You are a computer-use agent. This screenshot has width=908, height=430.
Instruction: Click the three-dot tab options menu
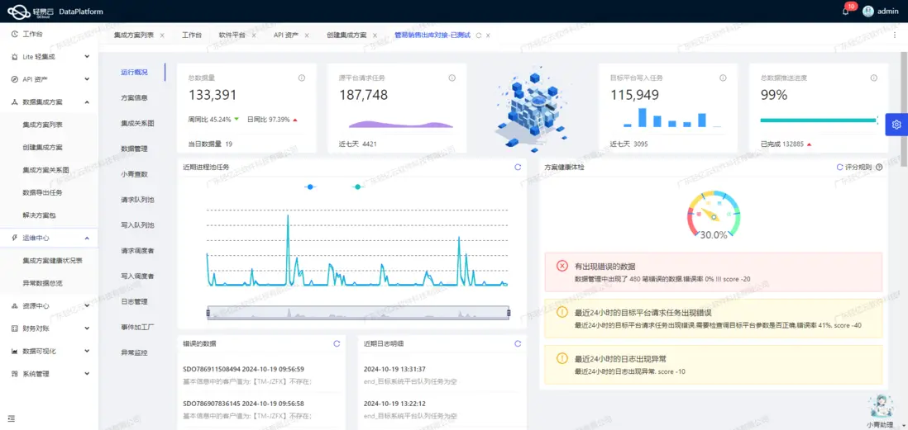[x=894, y=35]
